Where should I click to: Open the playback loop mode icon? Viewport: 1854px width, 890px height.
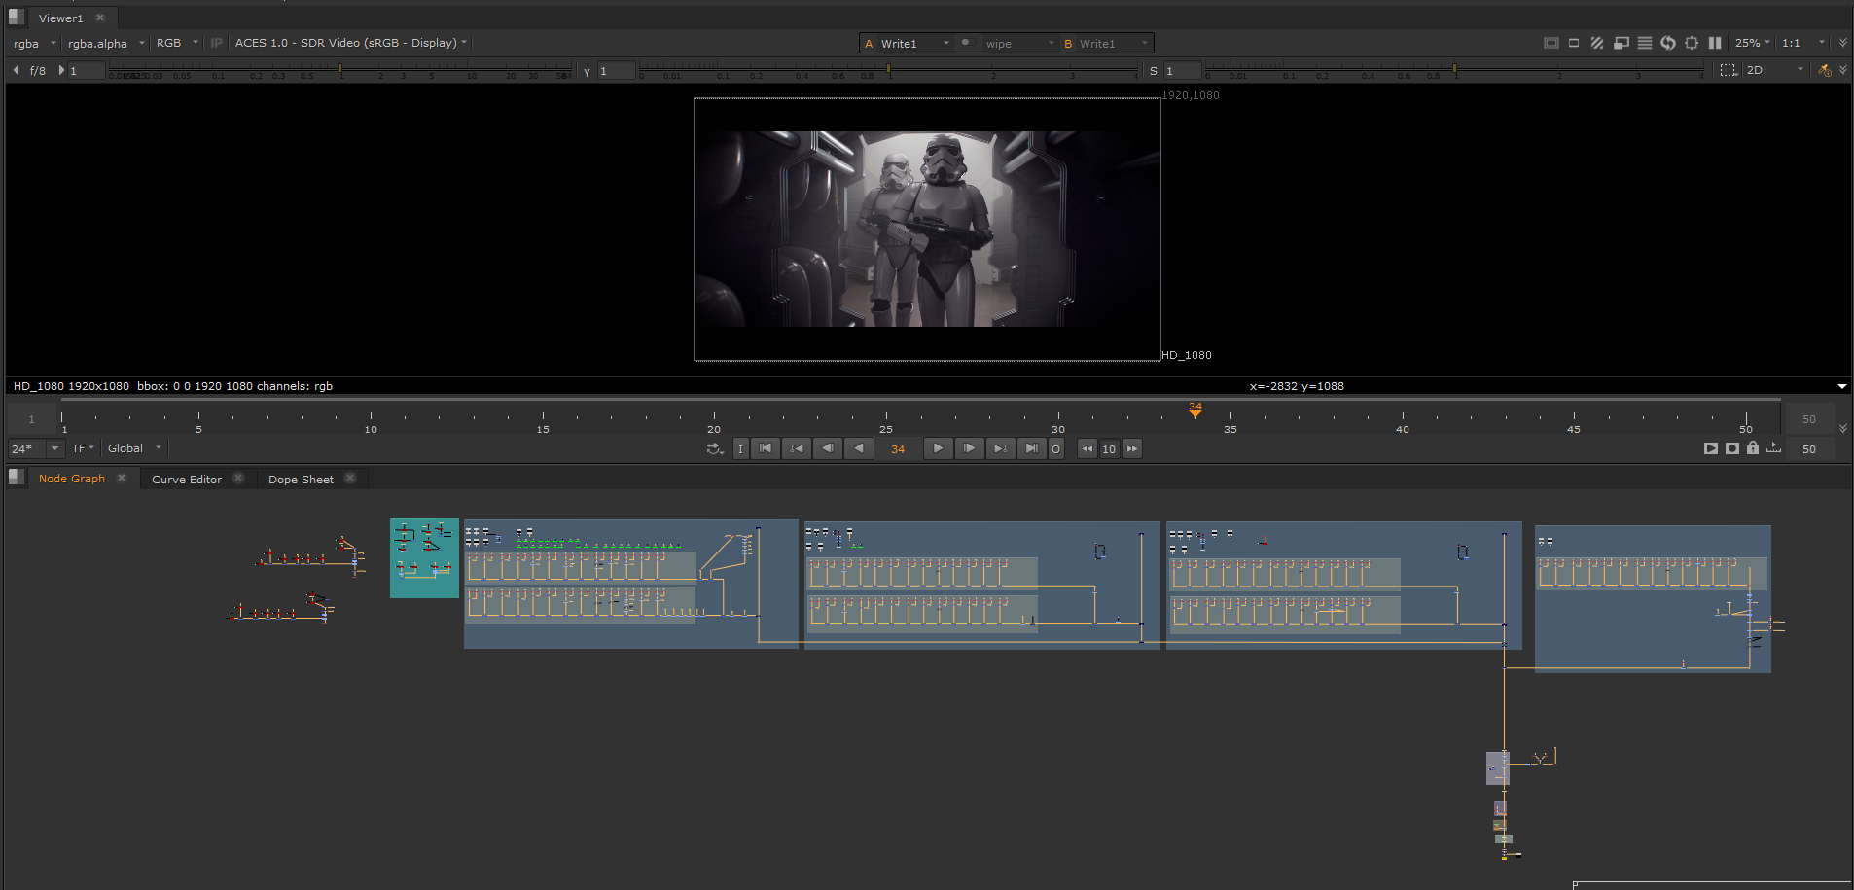pyautogui.click(x=715, y=448)
